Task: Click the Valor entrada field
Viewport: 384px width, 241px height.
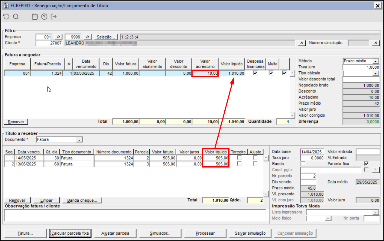Action: (x=368, y=152)
